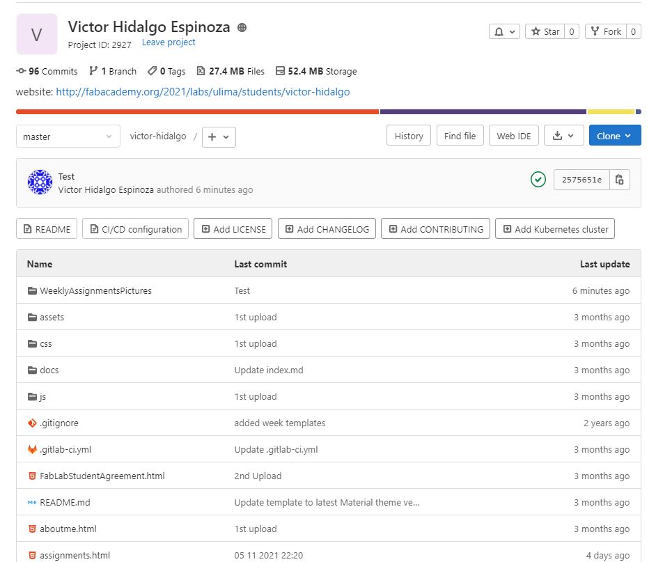
Task: Click the public globe visibility icon
Action: point(242,28)
